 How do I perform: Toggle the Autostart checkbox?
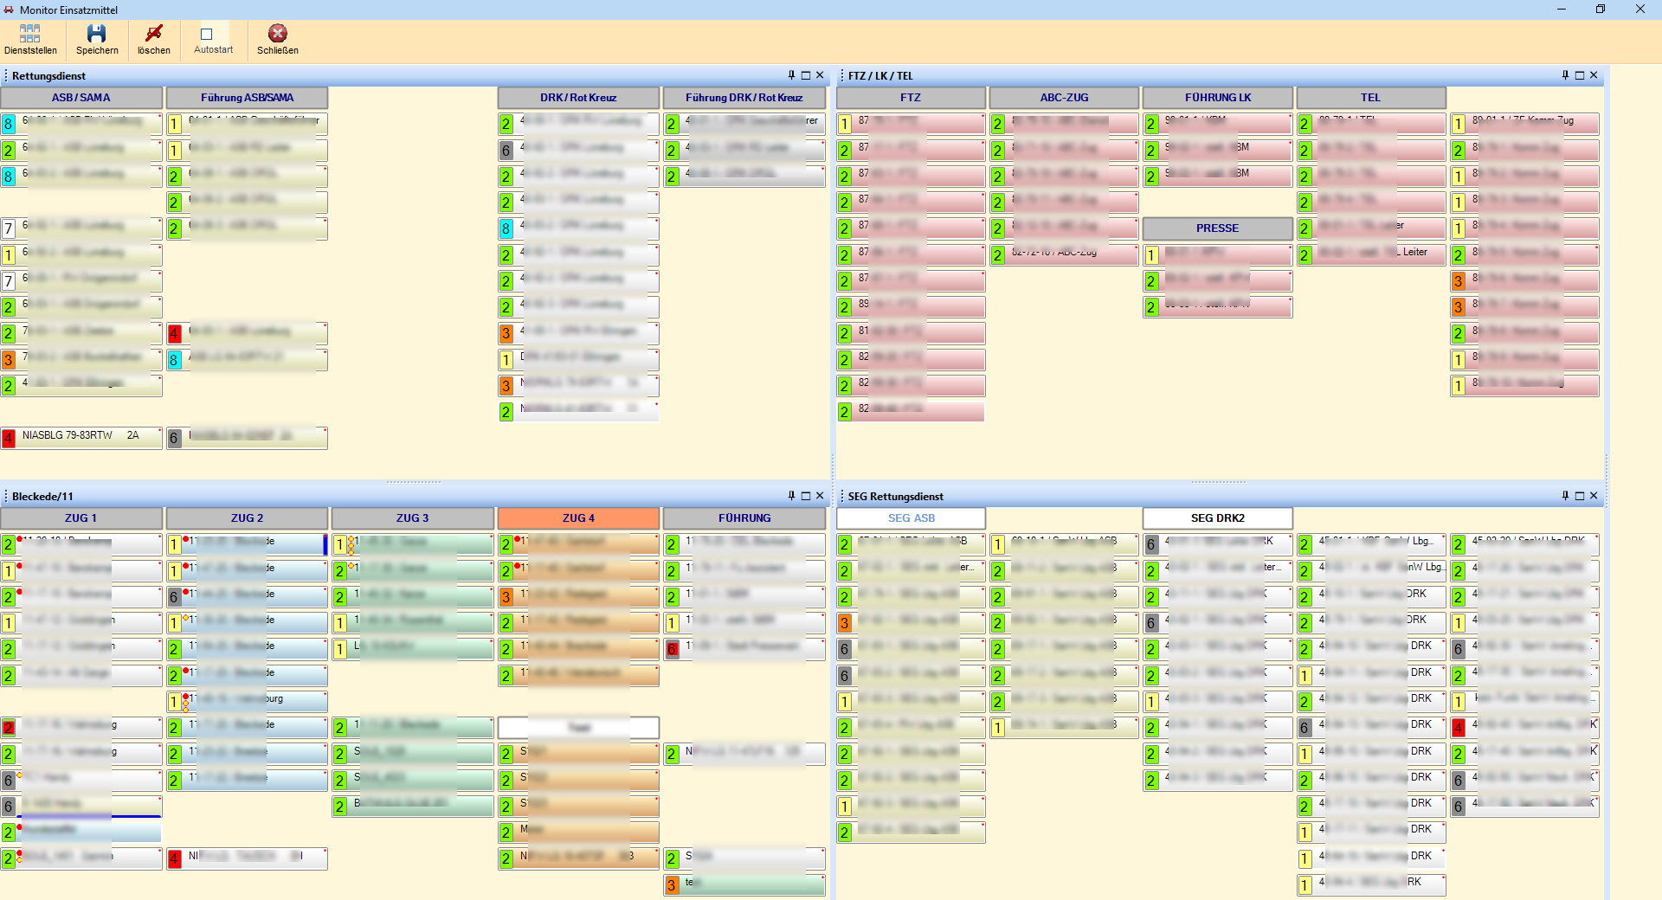207,35
